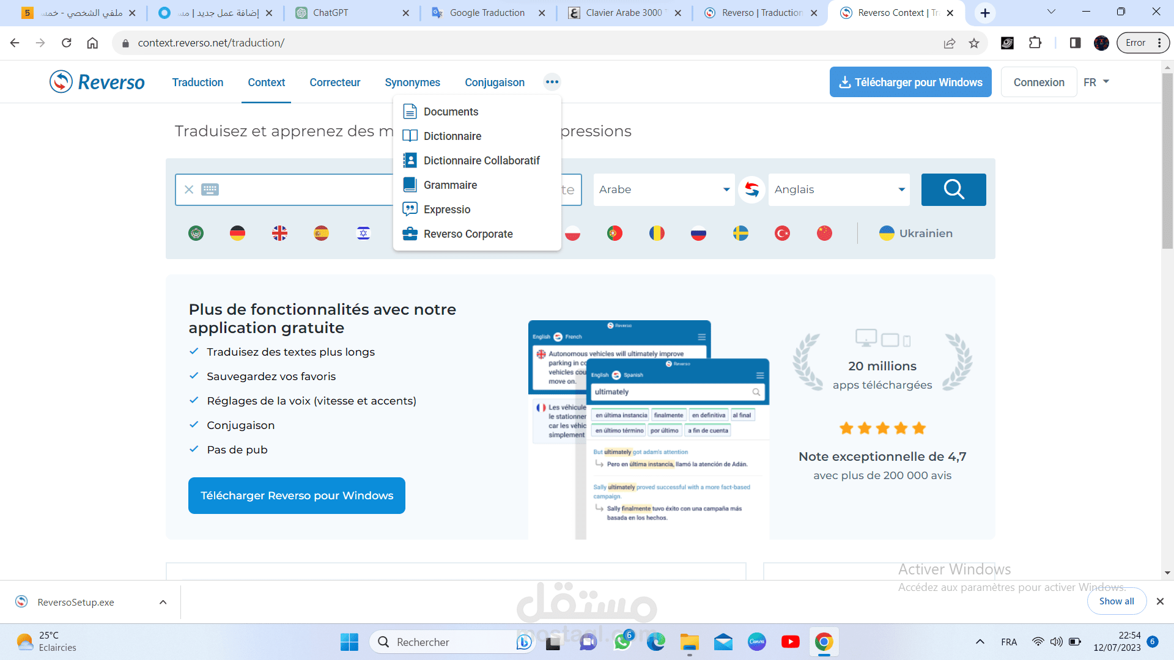The height and width of the screenshot is (660, 1174).
Task: Open the virtual keyboard icon
Action: point(210,189)
